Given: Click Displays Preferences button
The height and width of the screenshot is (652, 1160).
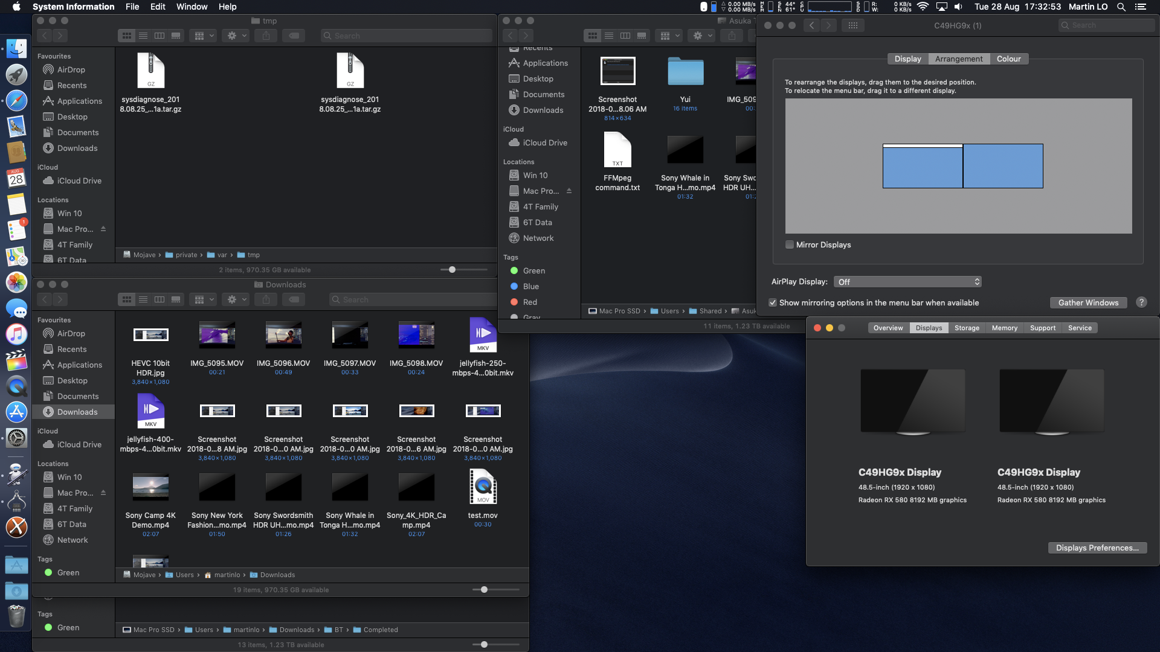Looking at the screenshot, I should point(1097,548).
